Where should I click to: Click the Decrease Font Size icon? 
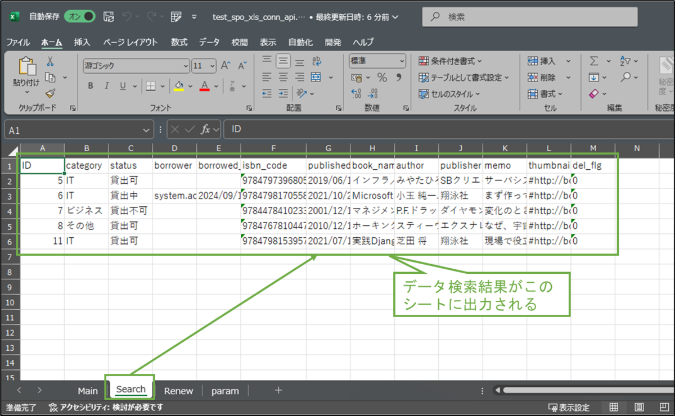[242, 66]
